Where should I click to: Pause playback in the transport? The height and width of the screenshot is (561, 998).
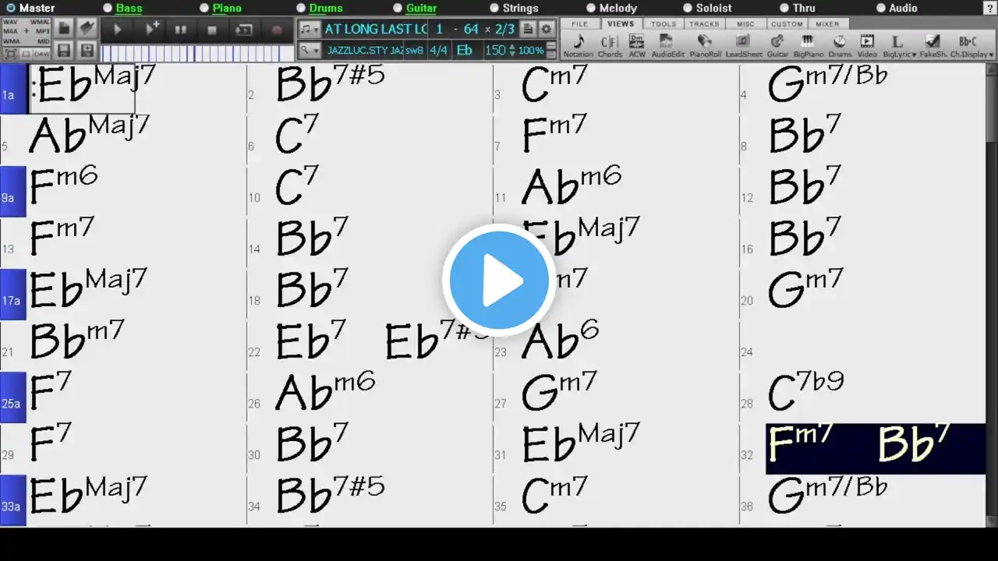pyautogui.click(x=181, y=30)
